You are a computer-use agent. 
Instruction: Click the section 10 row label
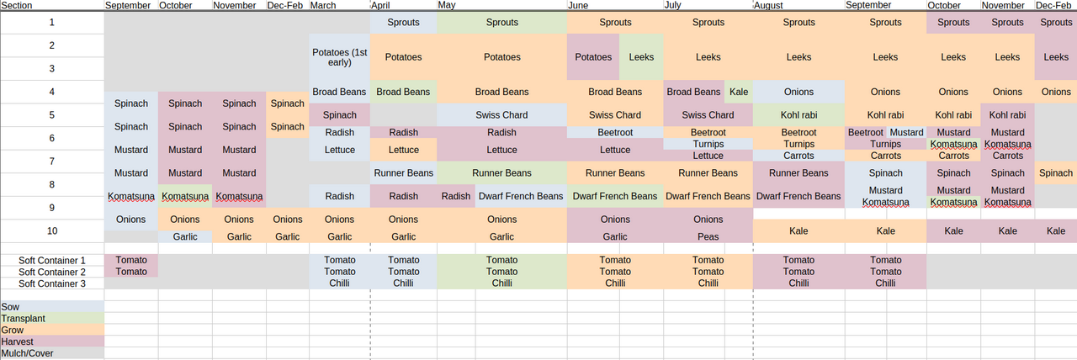[52, 230]
